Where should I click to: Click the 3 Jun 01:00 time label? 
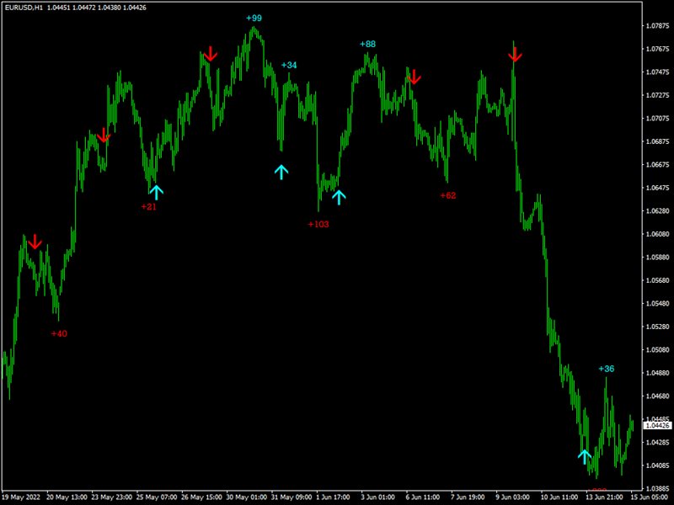(377, 497)
